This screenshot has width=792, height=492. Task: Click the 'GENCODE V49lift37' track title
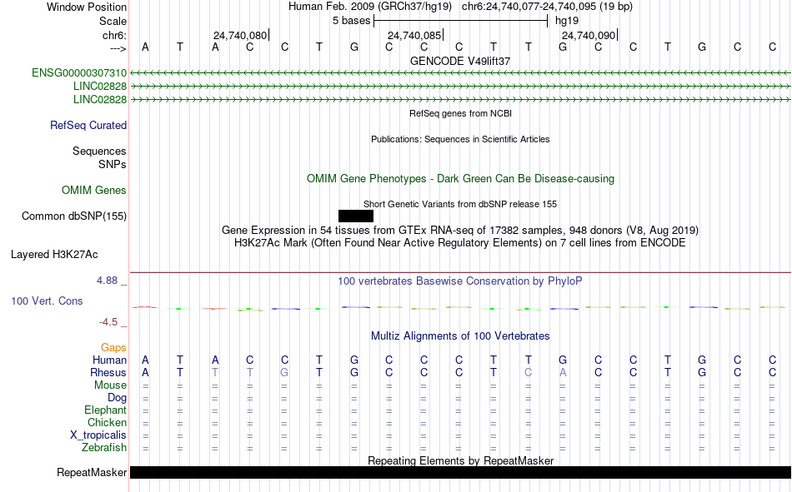[x=460, y=61]
